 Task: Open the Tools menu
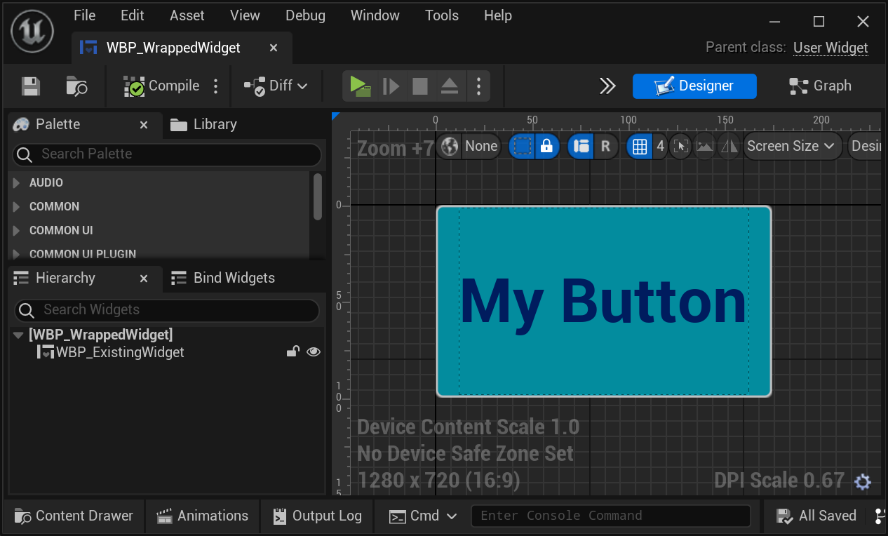pos(442,15)
